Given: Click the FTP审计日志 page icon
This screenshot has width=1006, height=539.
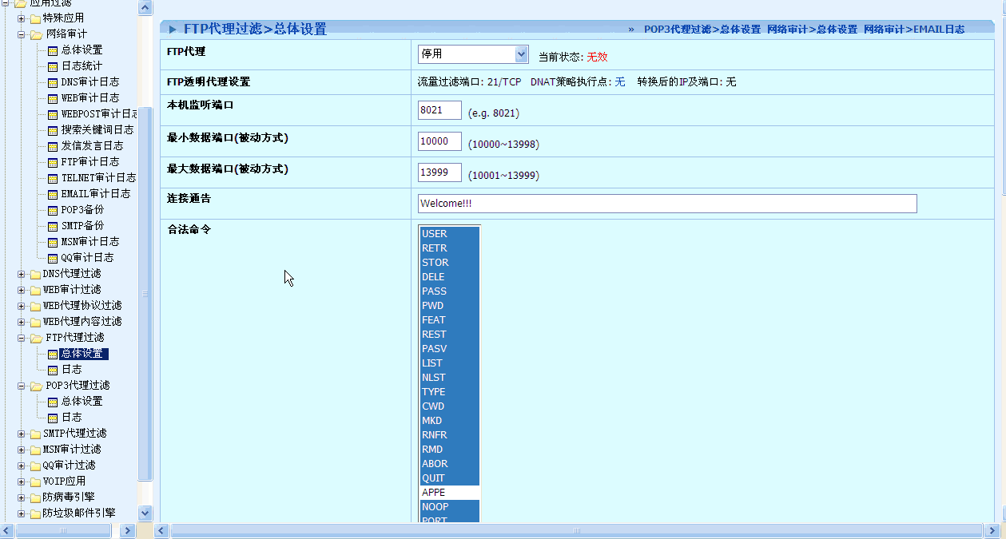Looking at the screenshot, I should (x=53, y=162).
